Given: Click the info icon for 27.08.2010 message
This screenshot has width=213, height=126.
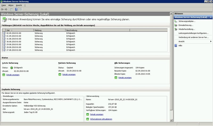Looking at the screenshot, I should [x=4, y=50].
